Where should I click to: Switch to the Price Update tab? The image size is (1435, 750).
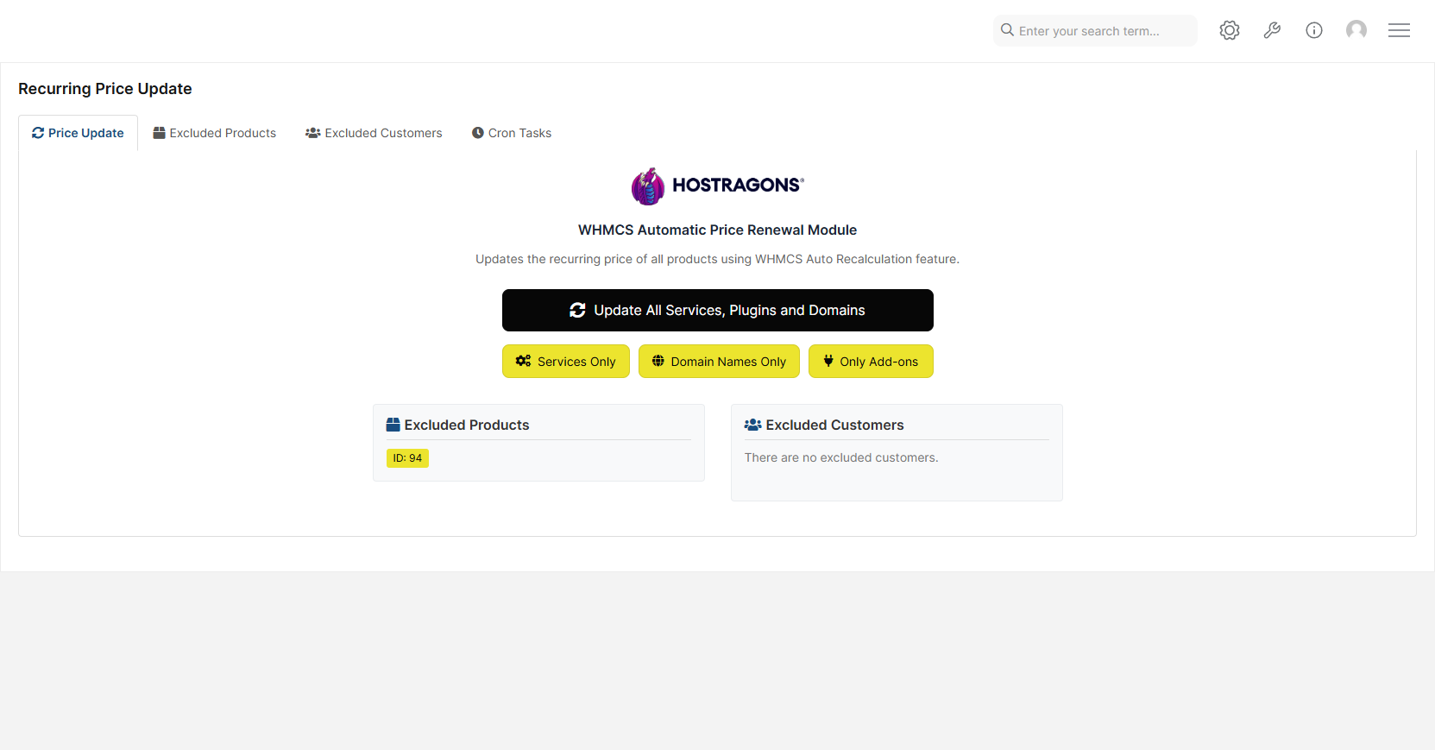pyautogui.click(x=79, y=133)
